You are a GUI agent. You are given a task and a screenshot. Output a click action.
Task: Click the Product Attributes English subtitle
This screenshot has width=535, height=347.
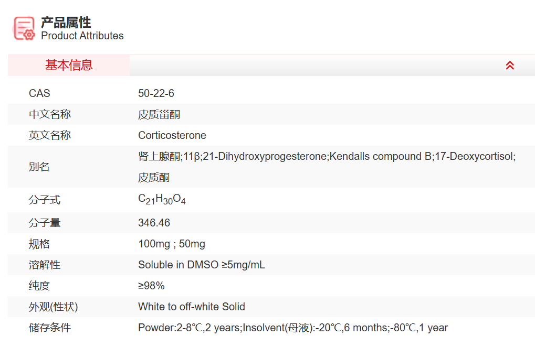[x=82, y=36]
